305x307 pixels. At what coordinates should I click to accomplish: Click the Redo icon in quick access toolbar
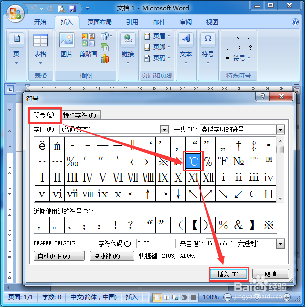(50, 9)
